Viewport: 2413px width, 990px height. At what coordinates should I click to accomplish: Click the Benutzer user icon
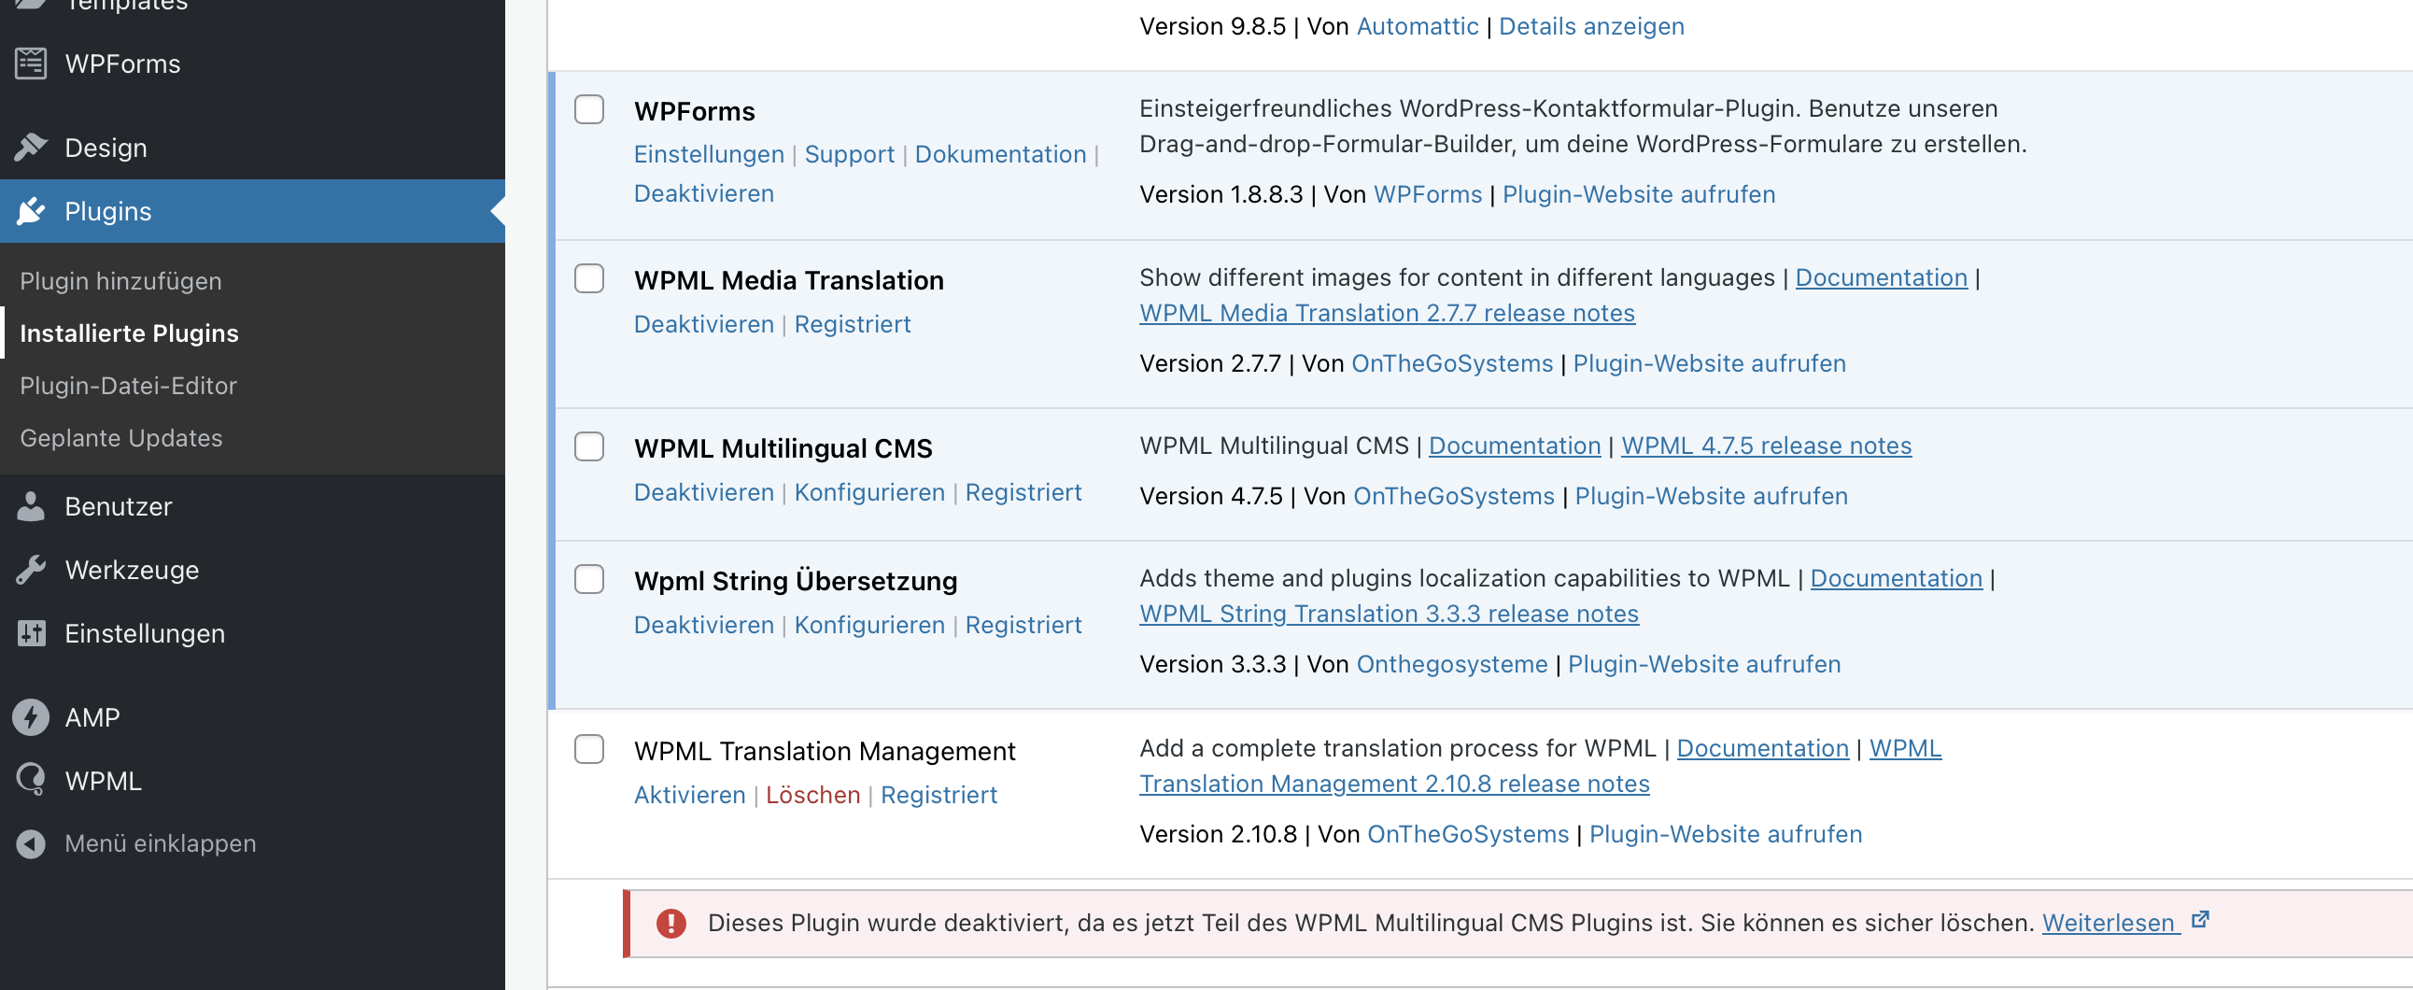31,506
